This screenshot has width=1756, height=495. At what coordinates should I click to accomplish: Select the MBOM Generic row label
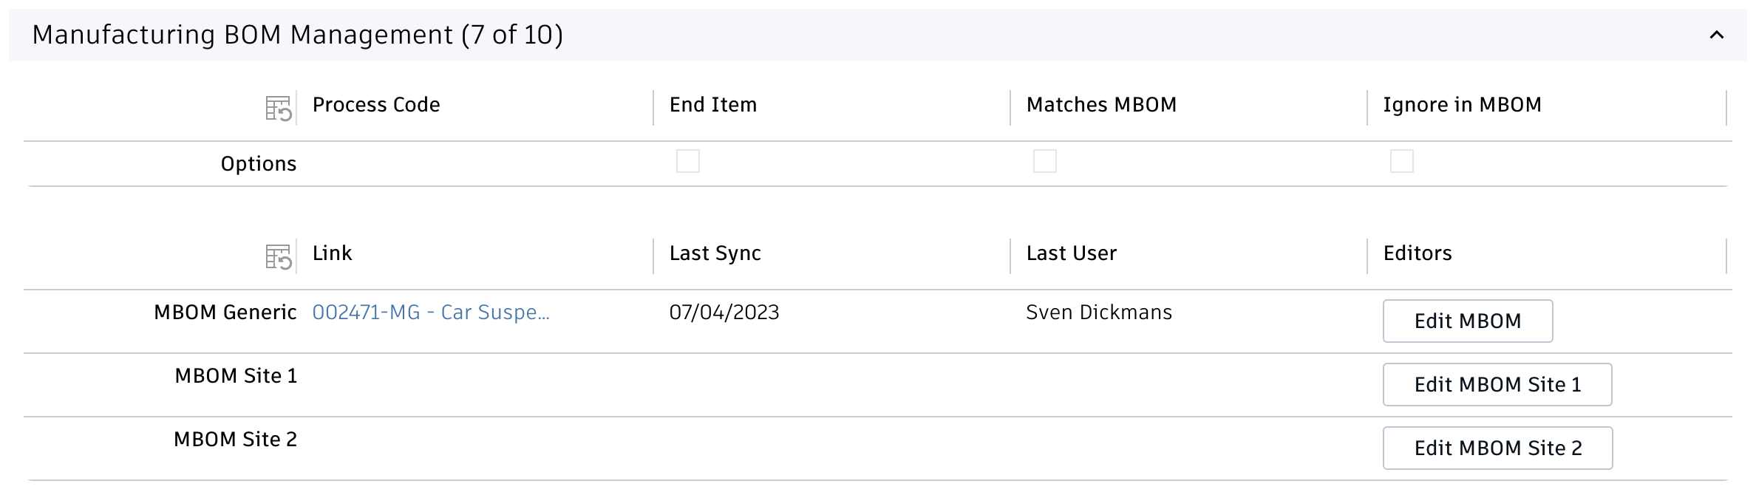(225, 313)
